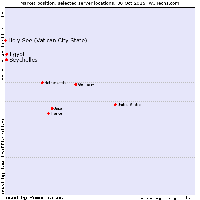Click the 'used by high traffic sites' axis label
The image size is (200, 200).
3,47
